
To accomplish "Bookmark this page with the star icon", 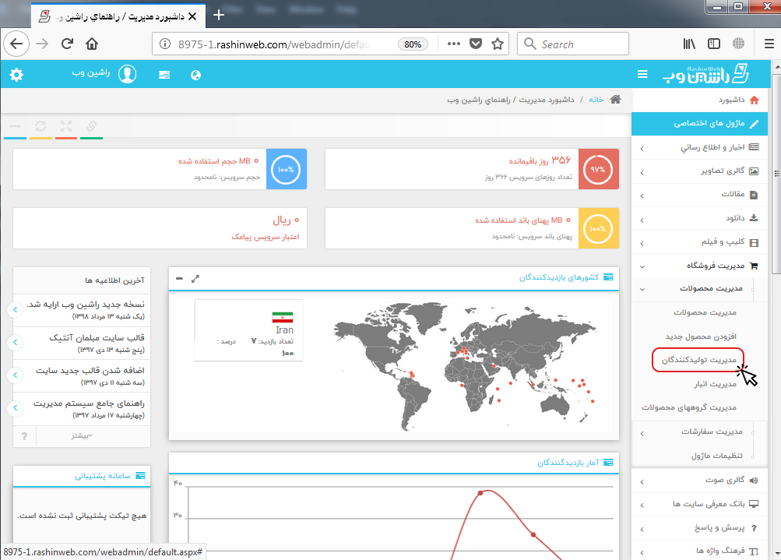I will [x=497, y=44].
